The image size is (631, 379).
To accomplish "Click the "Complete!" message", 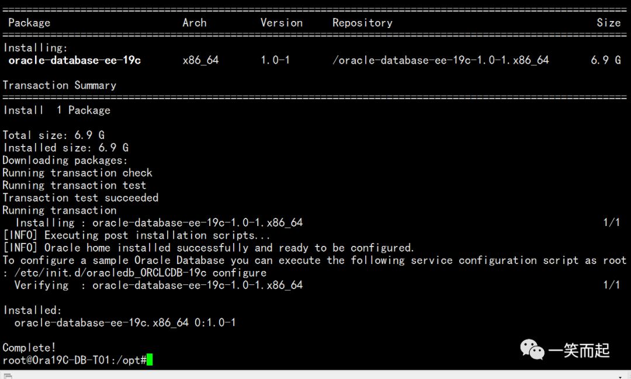I will [29, 347].
